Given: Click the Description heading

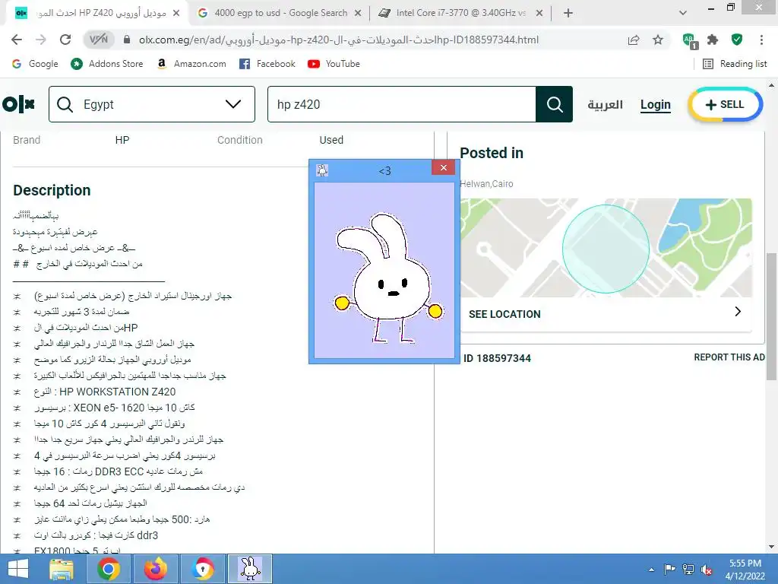Looking at the screenshot, I should (52, 190).
